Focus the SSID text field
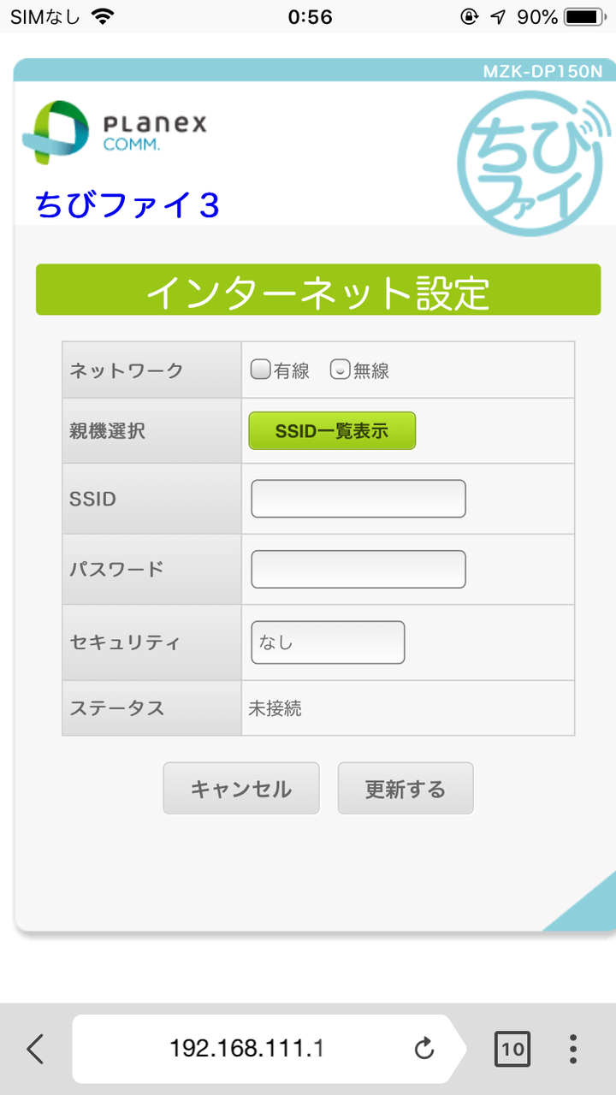The image size is (616, 1095). click(x=358, y=499)
